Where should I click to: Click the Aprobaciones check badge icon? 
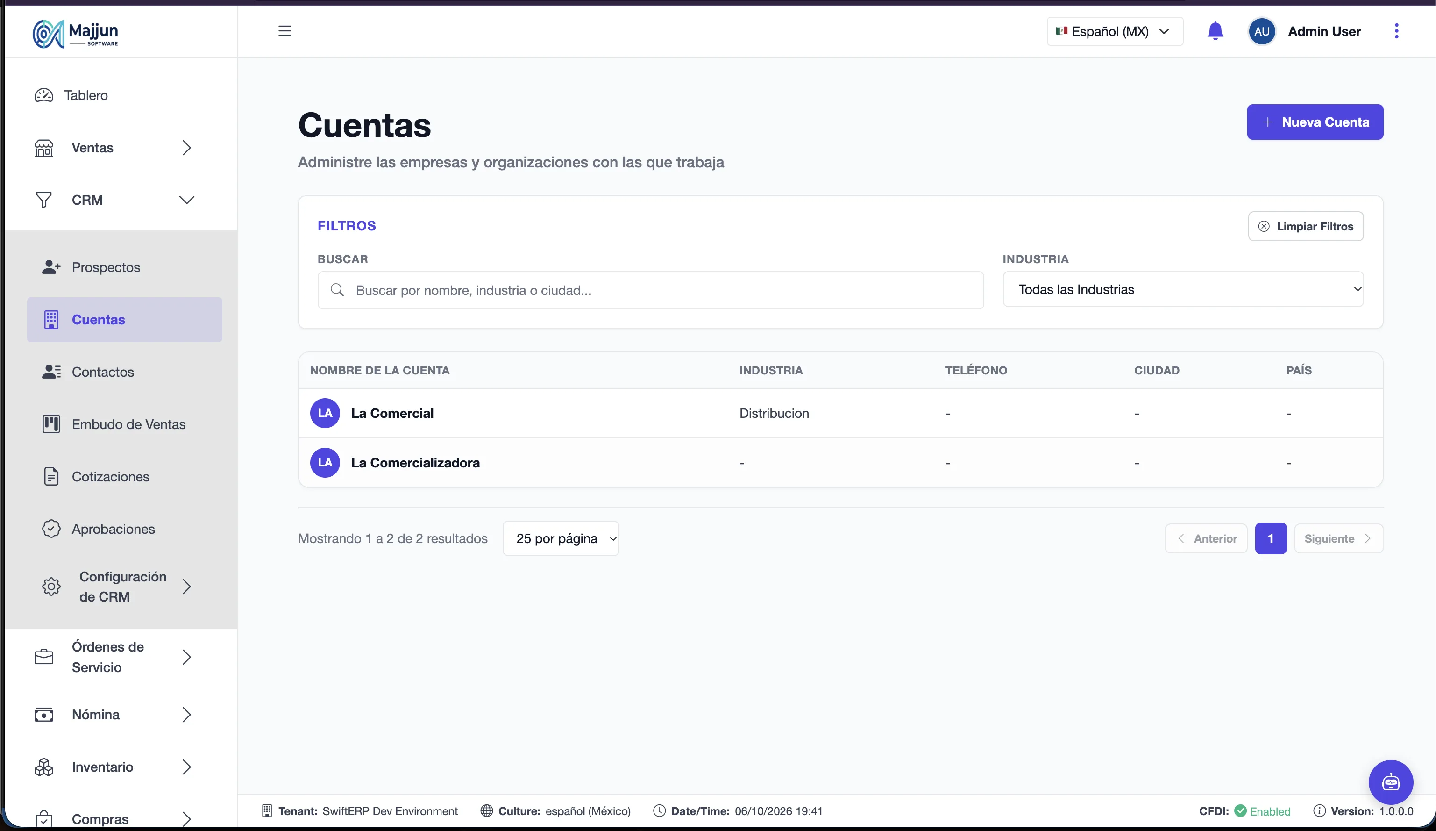click(51, 529)
